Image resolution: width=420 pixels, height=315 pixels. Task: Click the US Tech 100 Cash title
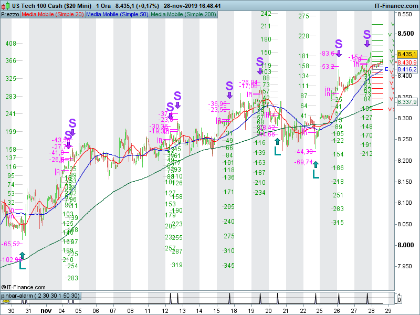pos(51,6)
